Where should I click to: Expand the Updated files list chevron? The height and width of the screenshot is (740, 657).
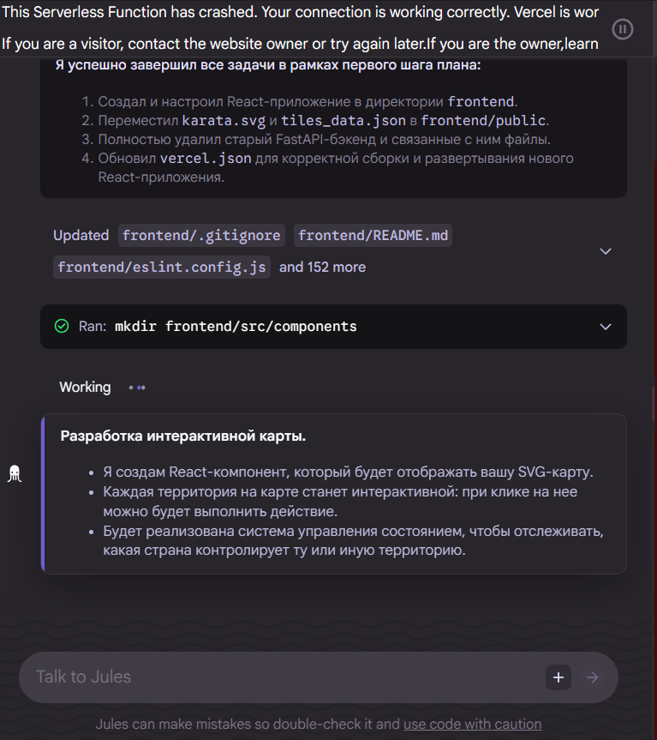coord(606,251)
